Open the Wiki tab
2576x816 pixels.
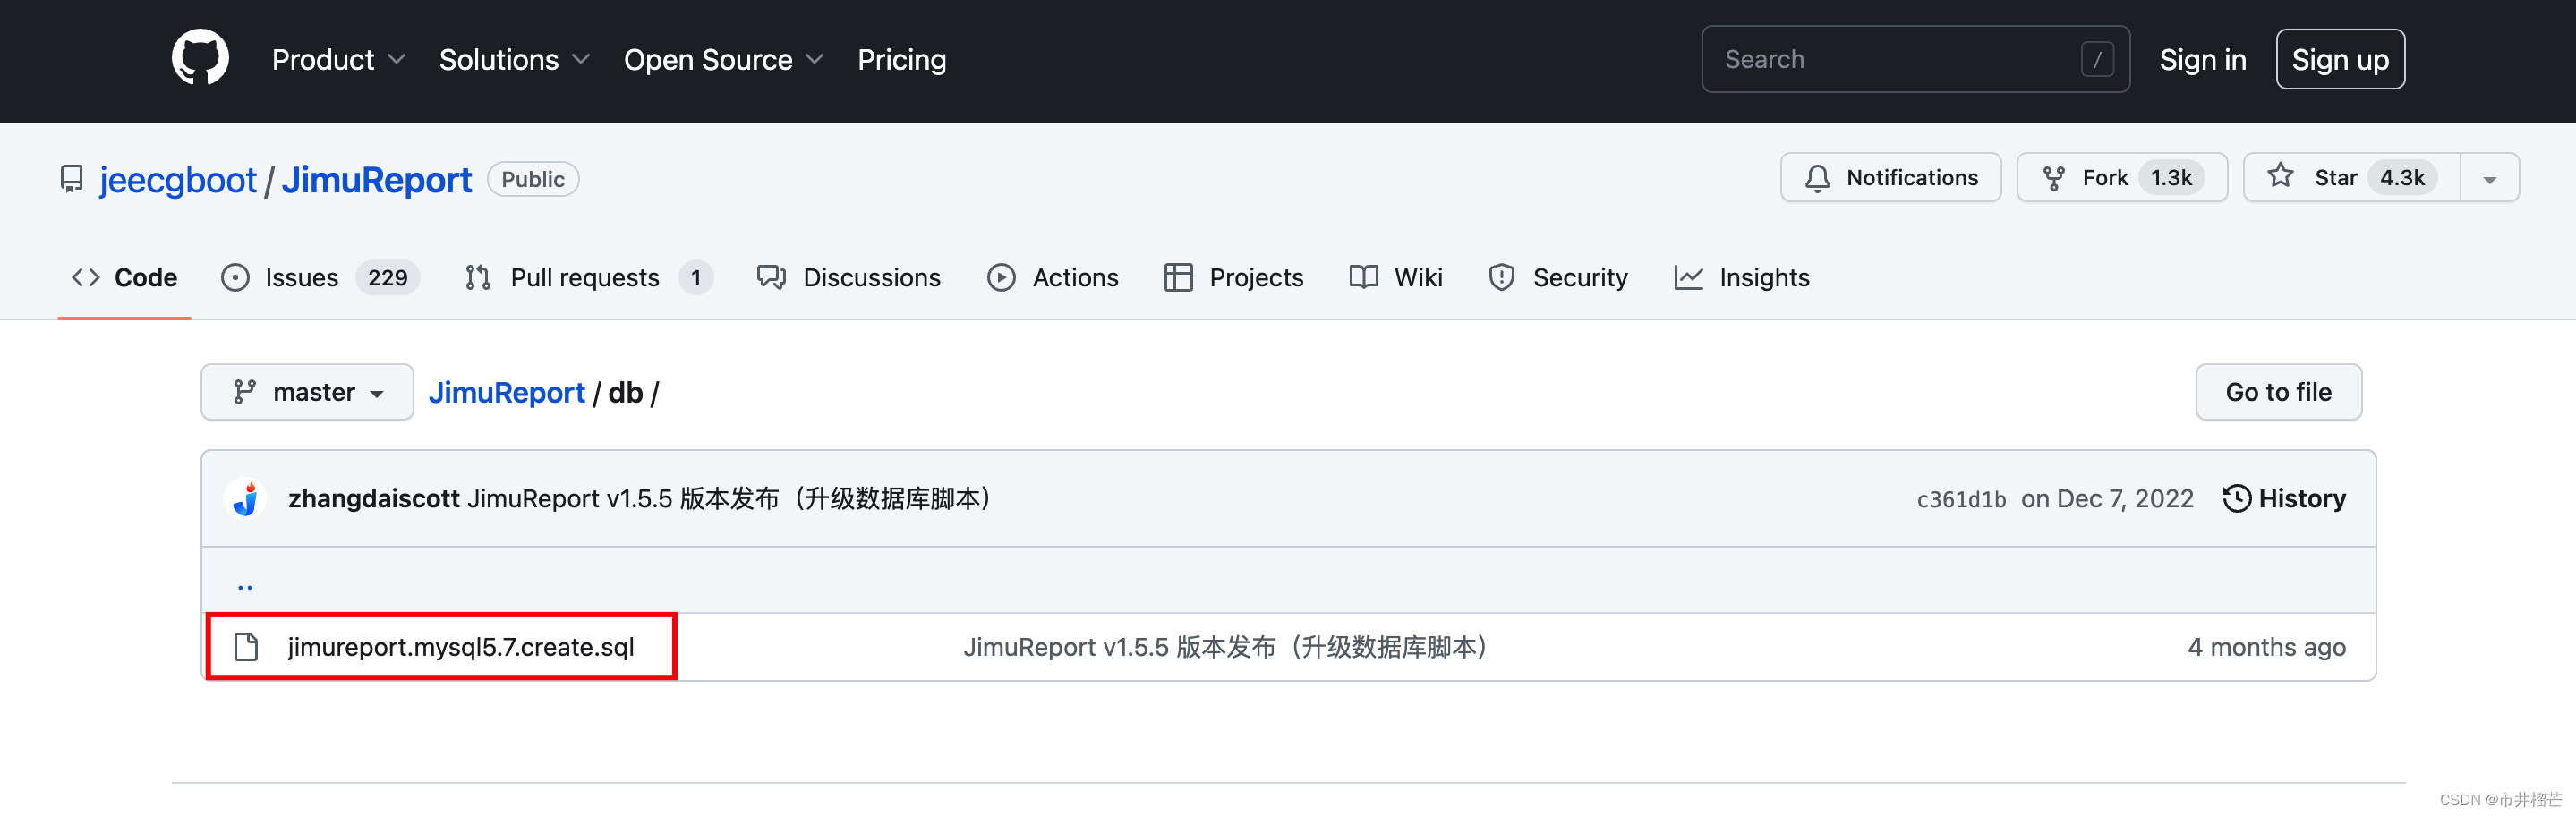(1396, 277)
